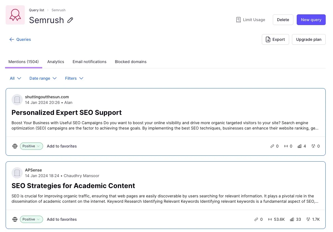Open Blocked domains tab
Screen dimensions: 333x232
coord(130,62)
